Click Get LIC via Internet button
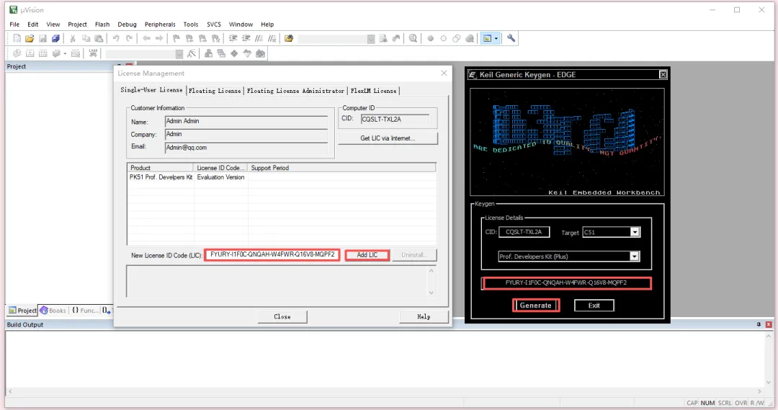Image resolution: width=778 pixels, height=410 pixels. tap(388, 138)
